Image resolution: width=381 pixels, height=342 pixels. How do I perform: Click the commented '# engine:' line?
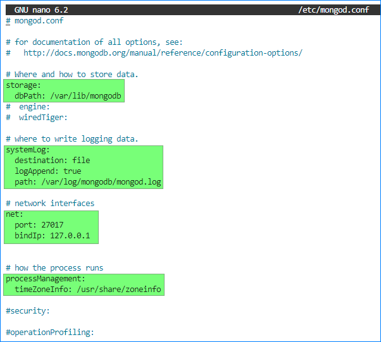click(x=28, y=107)
